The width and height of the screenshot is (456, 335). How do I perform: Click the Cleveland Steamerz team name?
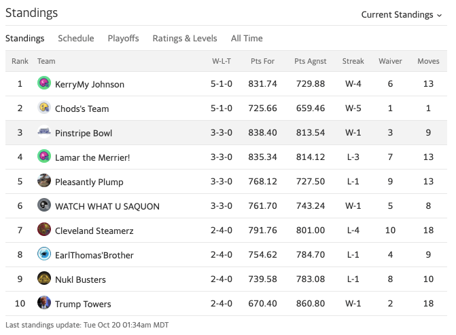[x=94, y=231]
